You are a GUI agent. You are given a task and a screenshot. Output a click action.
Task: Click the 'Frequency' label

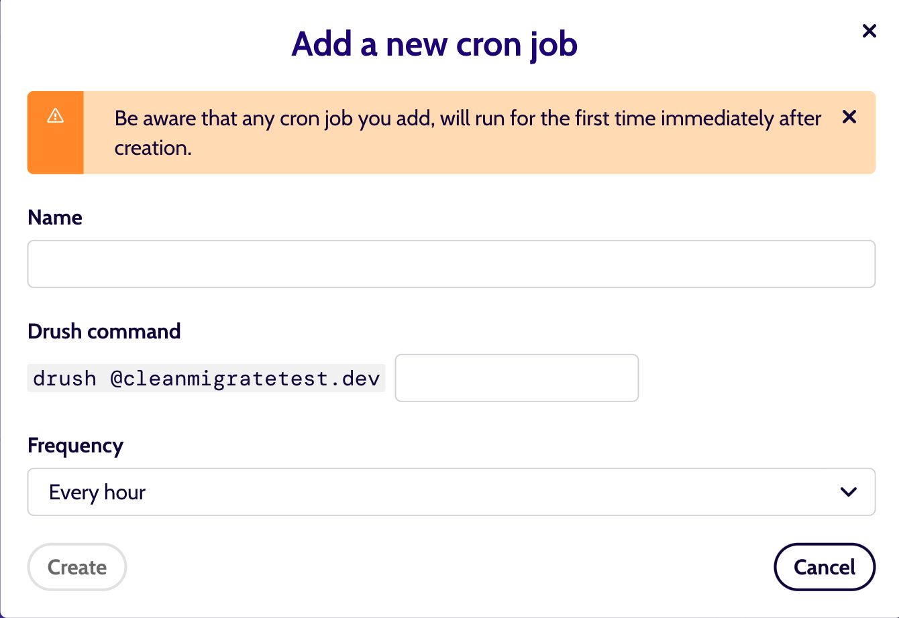point(76,446)
